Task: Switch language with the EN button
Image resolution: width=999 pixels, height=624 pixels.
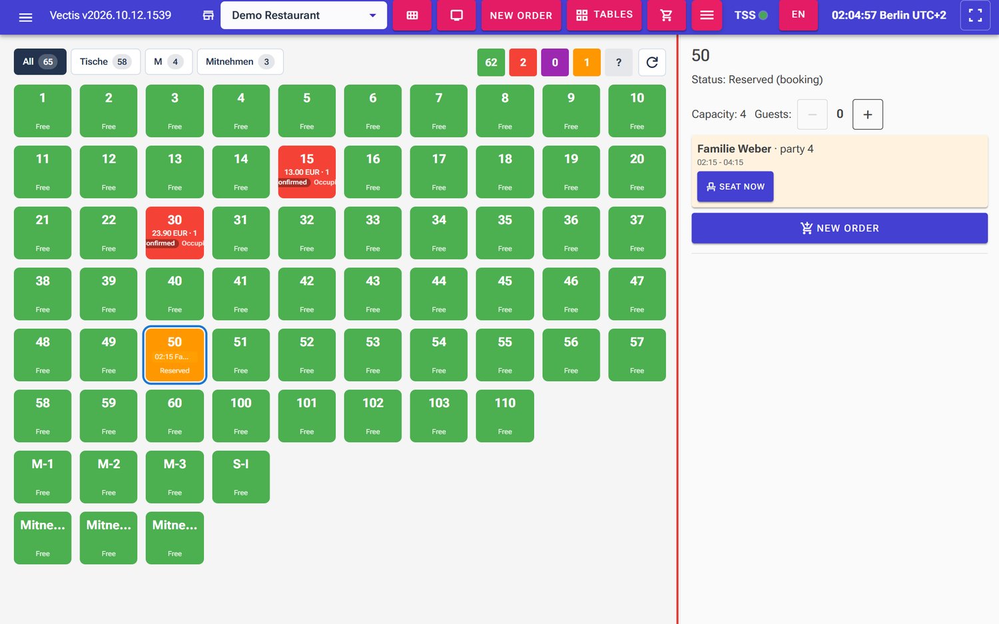Action: [x=798, y=15]
